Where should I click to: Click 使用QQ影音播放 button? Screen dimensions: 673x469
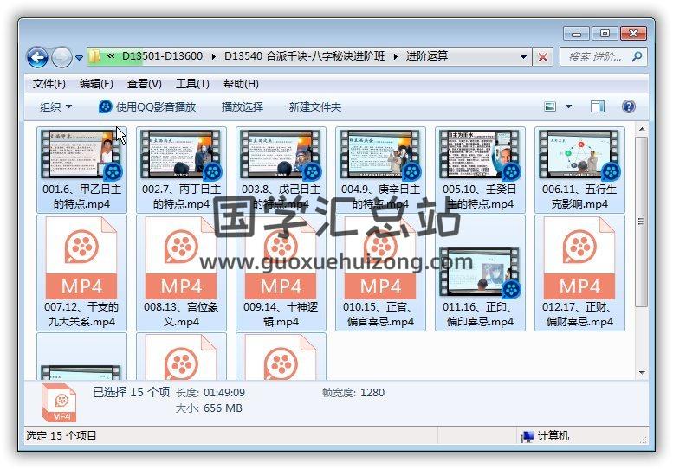tap(147, 106)
